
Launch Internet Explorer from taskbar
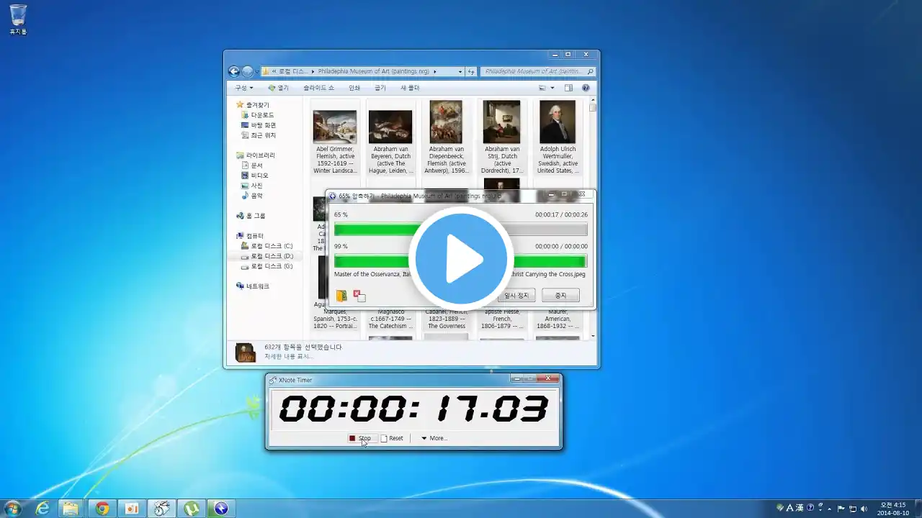point(42,509)
